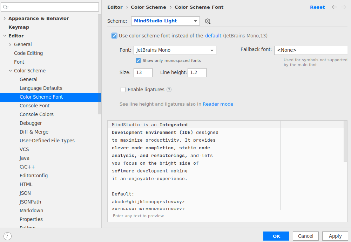Enable ligatures checkbox
Image resolution: width=351 pixels, height=242 pixels.
point(123,90)
